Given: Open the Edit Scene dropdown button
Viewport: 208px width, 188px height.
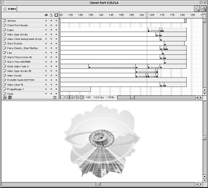Looking at the screenshot, I should (197, 9).
